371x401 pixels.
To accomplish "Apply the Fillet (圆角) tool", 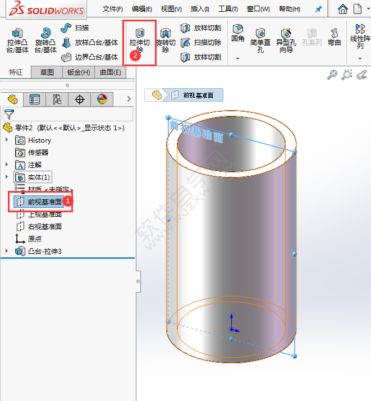I will tap(237, 33).
